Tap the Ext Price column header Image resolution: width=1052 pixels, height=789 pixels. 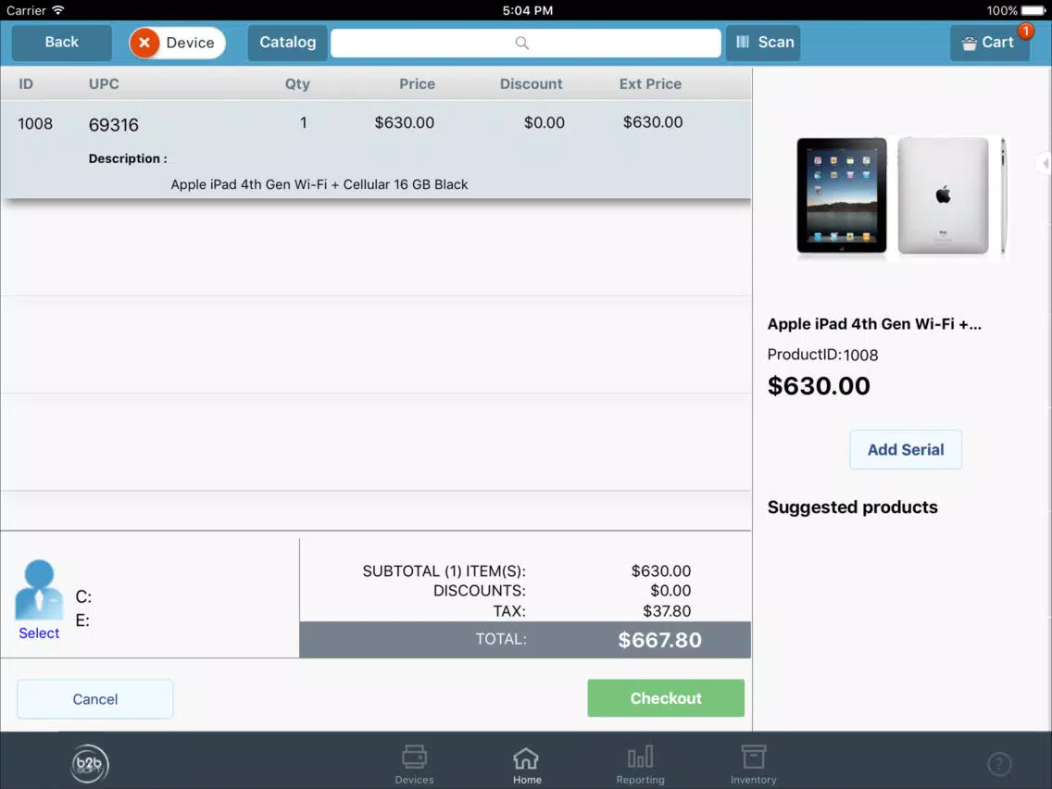(650, 84)
